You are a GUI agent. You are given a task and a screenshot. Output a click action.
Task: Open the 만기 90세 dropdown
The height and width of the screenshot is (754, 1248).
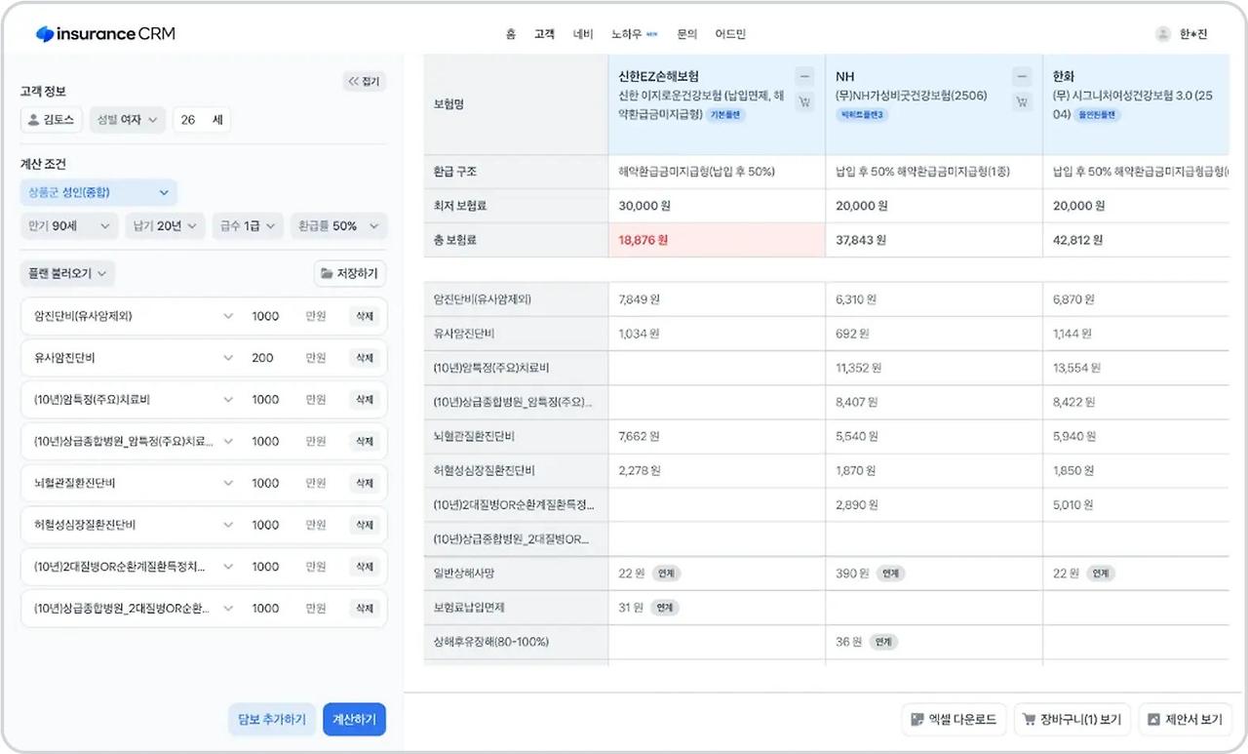pyautogui.click(x=69, y=226)
